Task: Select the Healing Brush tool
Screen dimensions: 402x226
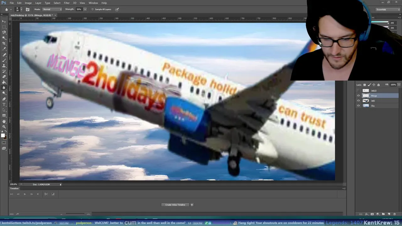Action: coord(4,55)
